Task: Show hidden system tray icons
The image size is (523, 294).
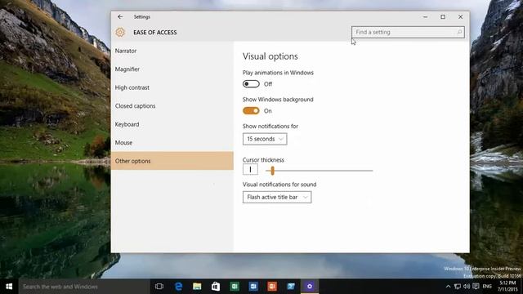Action: (x=448, y=287)
